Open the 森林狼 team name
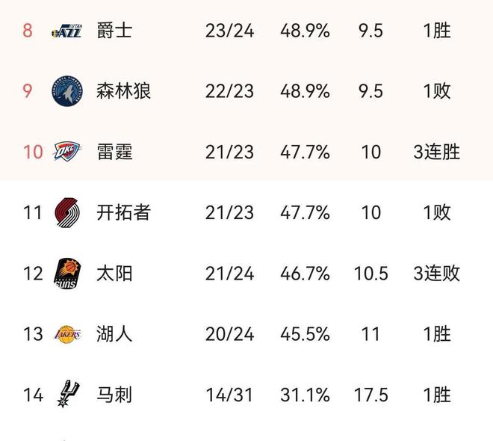The image size is (493, 441). pos(123,91)
